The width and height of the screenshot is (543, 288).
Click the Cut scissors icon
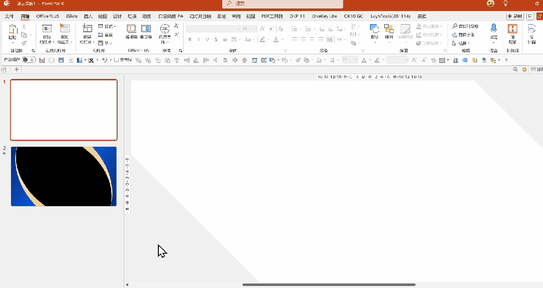click(24, 27)
